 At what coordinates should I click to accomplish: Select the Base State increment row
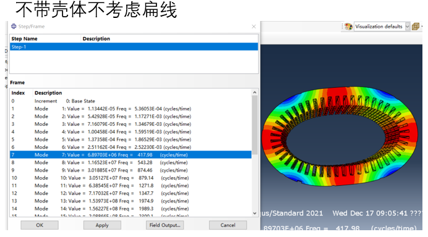point(131,101)
